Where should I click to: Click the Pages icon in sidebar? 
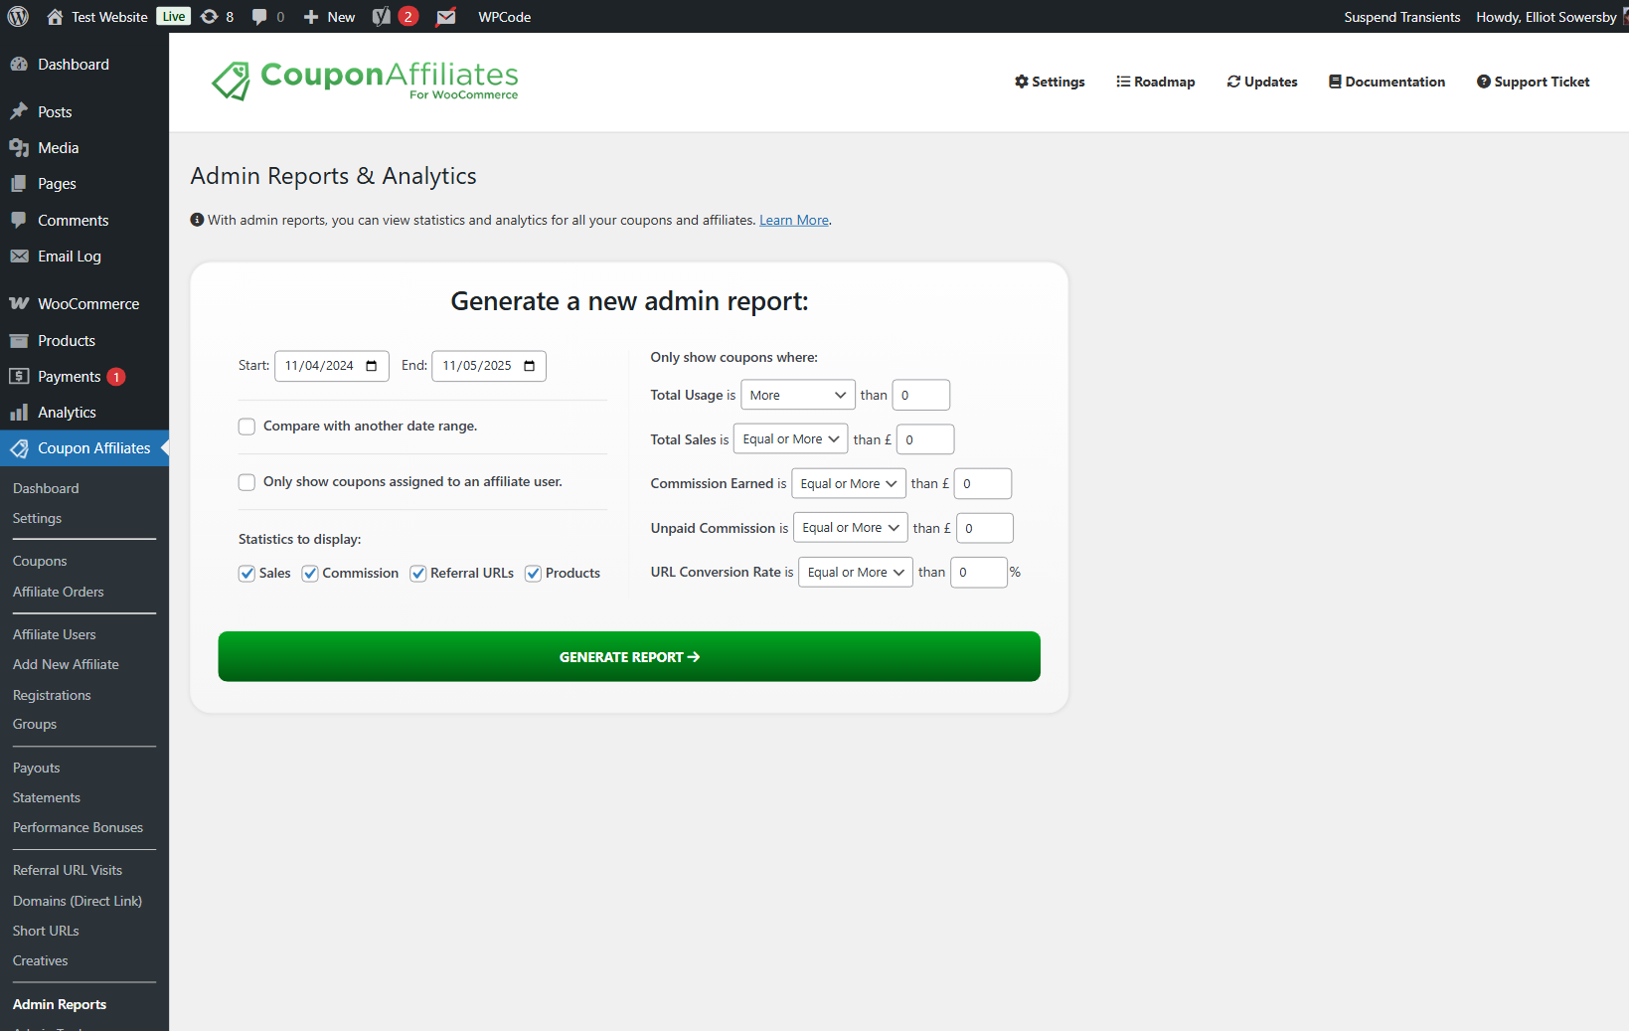[x=19, y=184]
